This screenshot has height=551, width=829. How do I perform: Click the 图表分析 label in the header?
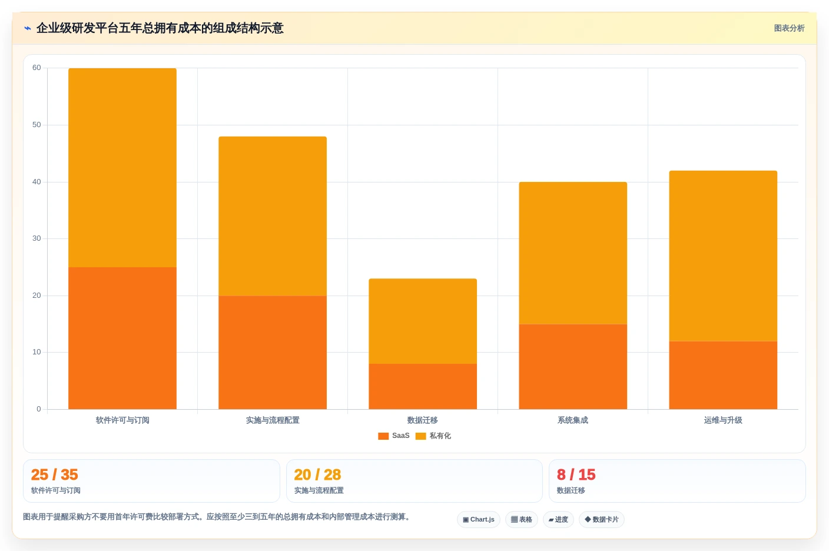789,28
